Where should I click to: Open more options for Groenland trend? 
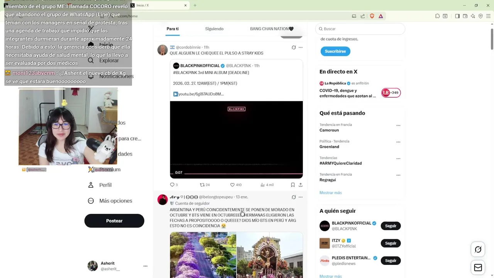pos(398,142)
